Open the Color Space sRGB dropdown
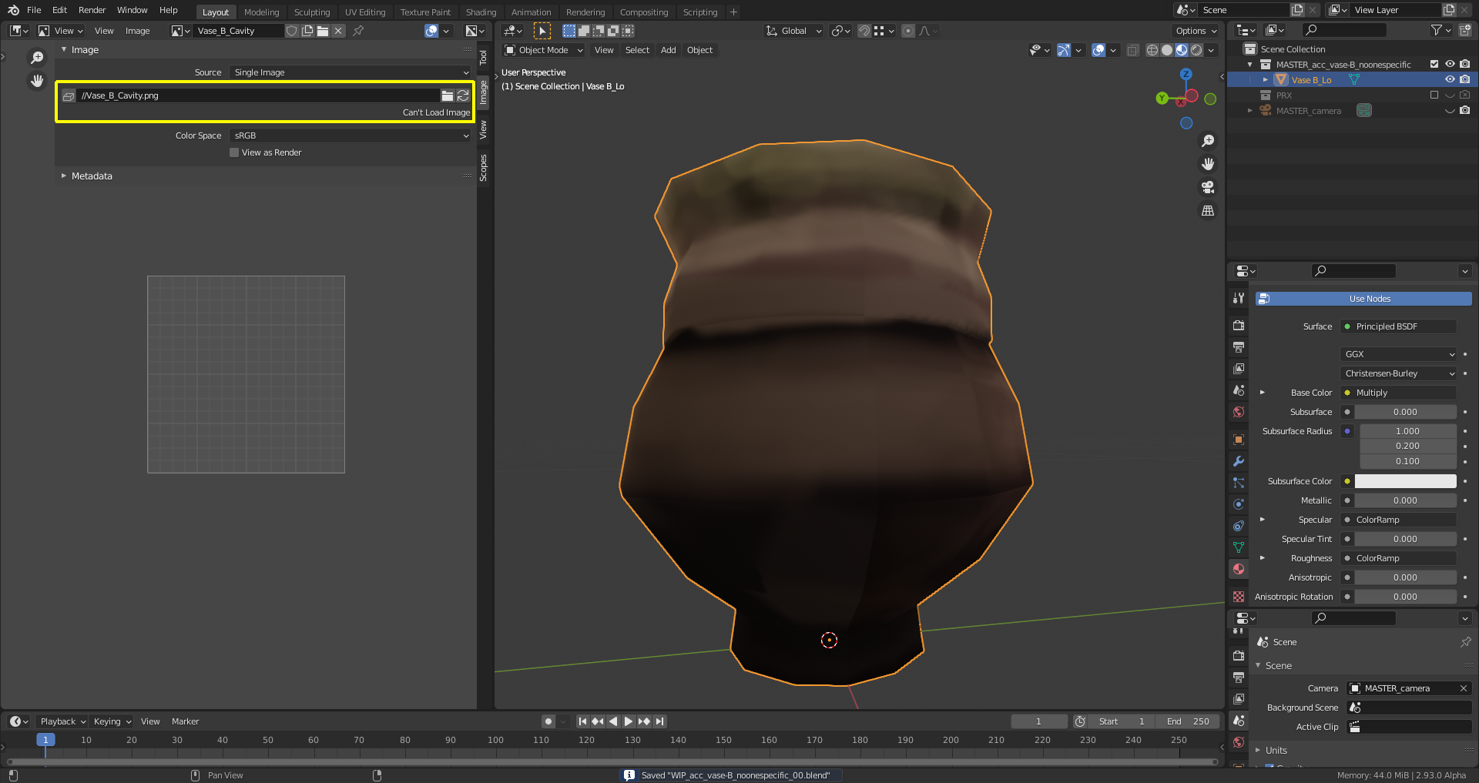 351,136
